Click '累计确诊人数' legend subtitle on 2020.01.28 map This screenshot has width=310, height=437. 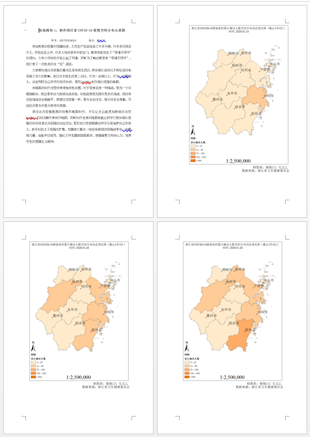coord(192,358)
